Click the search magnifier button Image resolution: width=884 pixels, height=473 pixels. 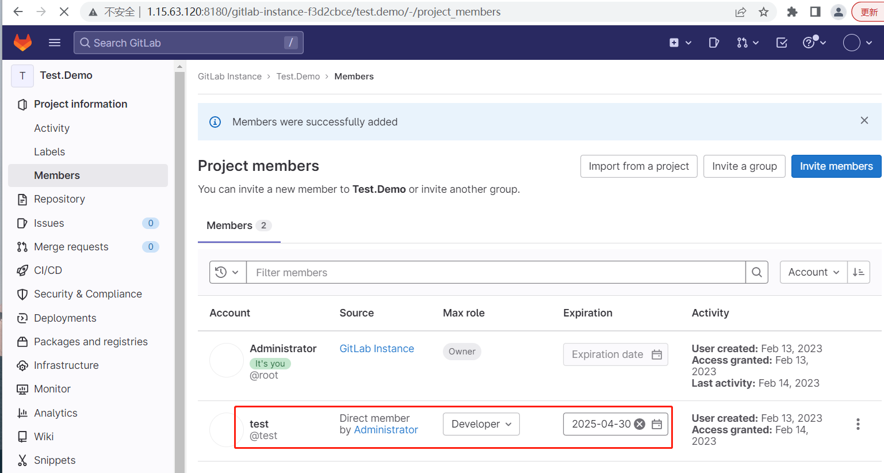[x=757, y=272]
